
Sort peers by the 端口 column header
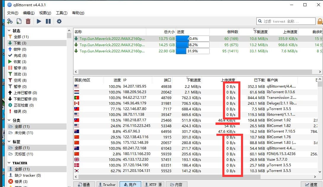tap(162, 80)
